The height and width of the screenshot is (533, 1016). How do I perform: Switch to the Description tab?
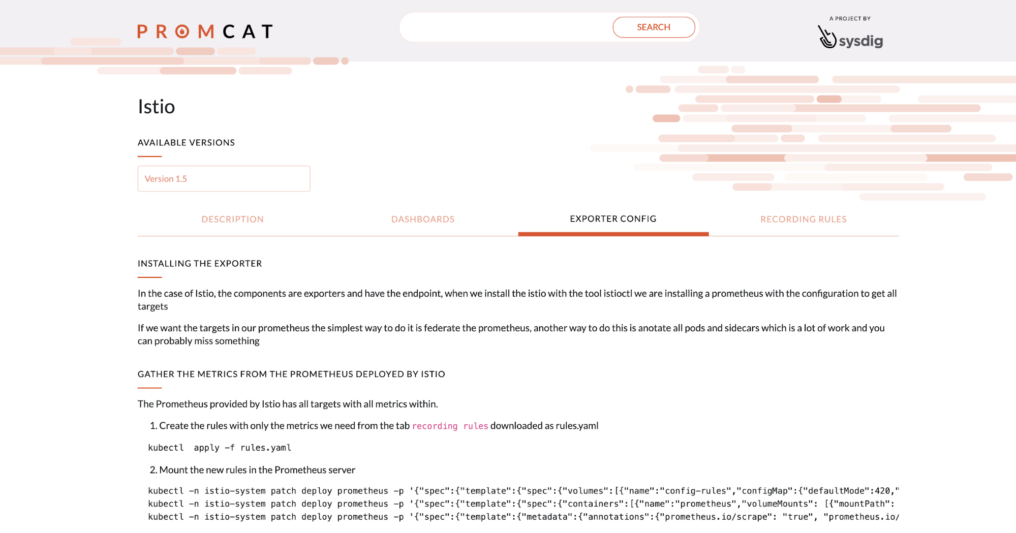[x=232, y=219]
